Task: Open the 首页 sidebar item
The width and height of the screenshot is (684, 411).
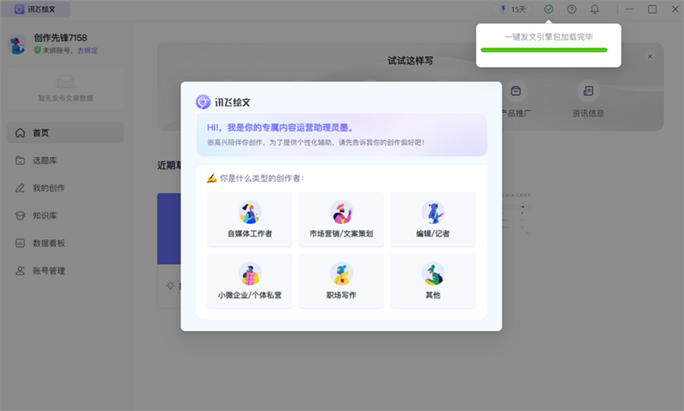Action: coord(65,133)
